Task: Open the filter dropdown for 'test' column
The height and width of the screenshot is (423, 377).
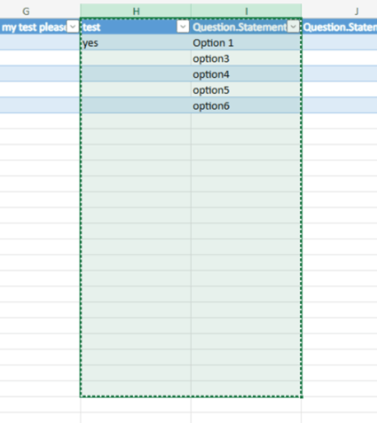Action: tap(183, 27)
